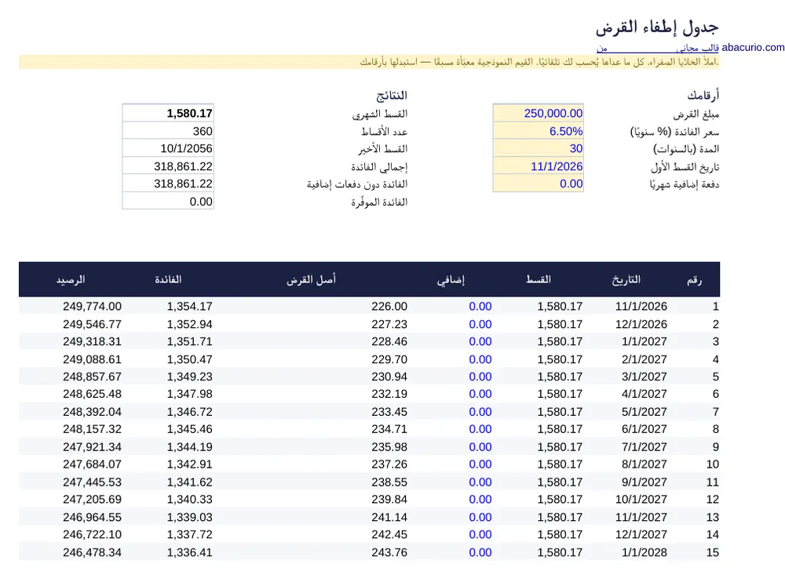
Task: Click the loan amount field 250,000.00
Action: 539,113
